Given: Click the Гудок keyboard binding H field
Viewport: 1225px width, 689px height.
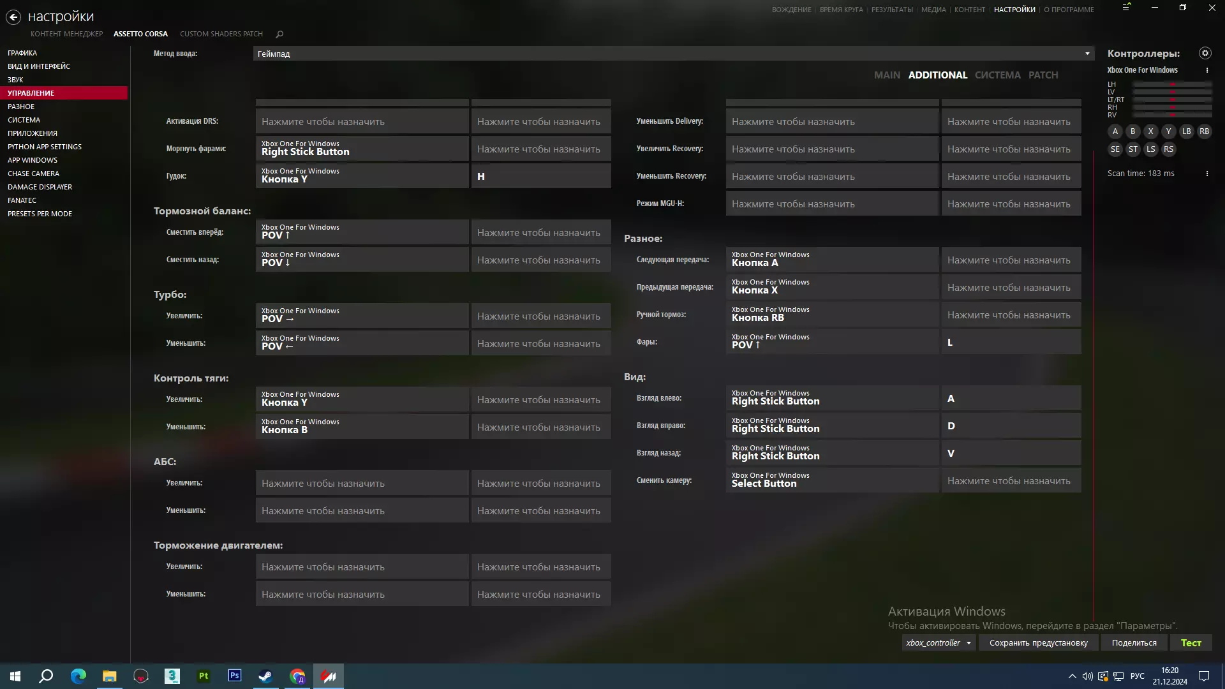Looking at the screenshot, I should pos(540,177).
